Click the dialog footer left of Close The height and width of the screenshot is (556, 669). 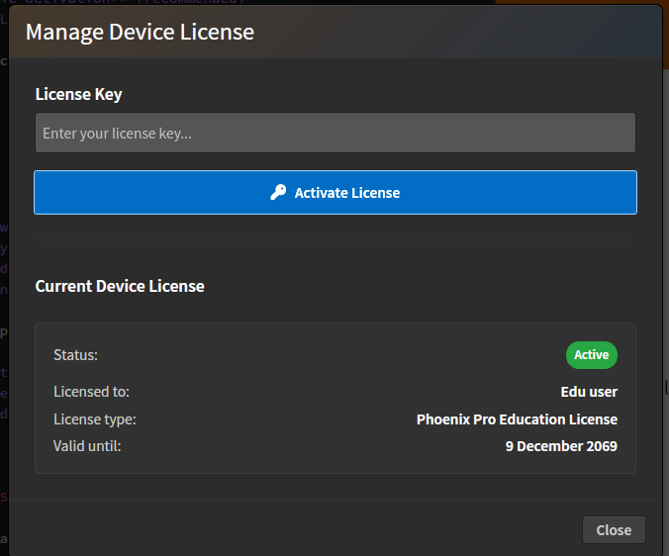(x=297, y=530)
